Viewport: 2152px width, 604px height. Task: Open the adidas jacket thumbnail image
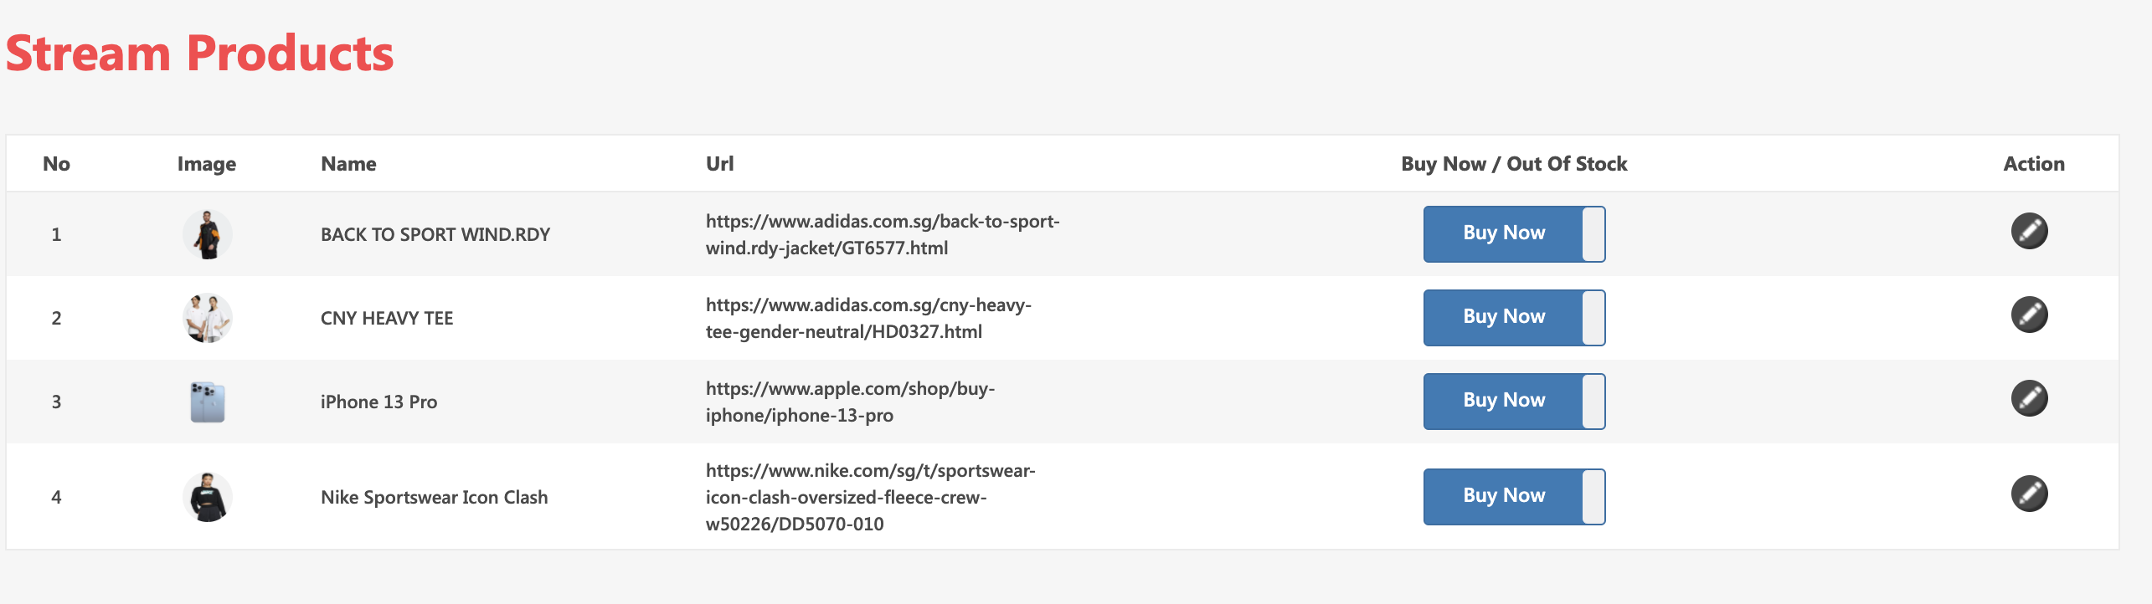pyautogui.click(x=207, y=234)
